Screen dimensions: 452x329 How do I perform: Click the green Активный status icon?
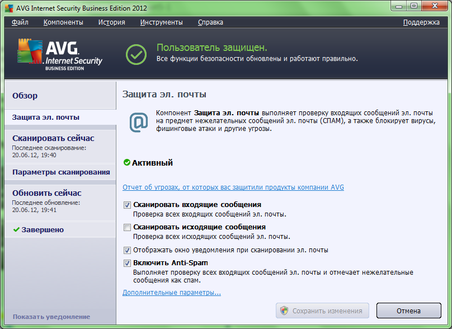point(127,162)
